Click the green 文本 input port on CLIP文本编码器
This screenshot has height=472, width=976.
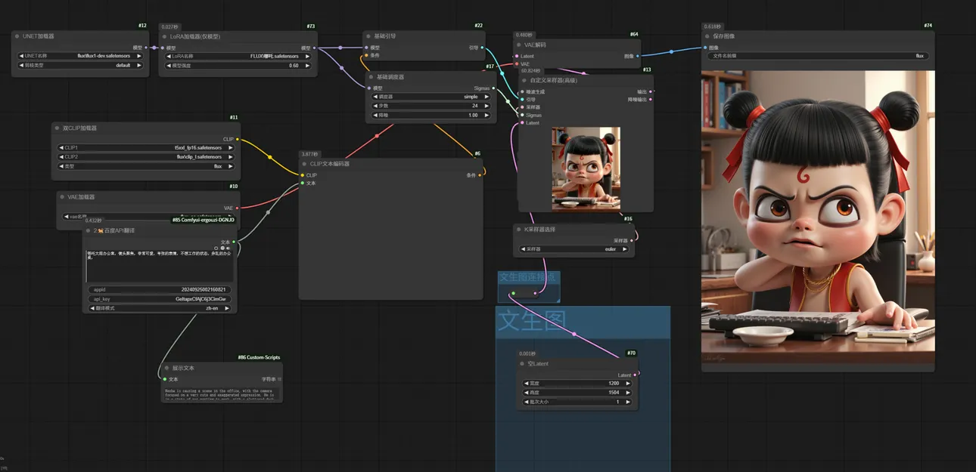(x=303, y=183)
